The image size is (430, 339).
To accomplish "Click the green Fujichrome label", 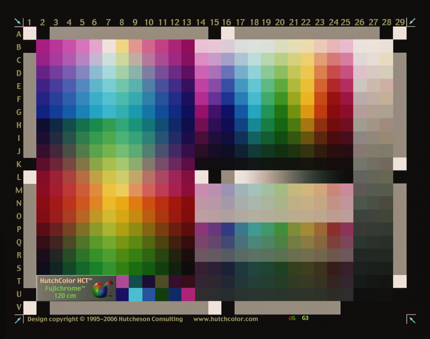I will tap(65, 288).
